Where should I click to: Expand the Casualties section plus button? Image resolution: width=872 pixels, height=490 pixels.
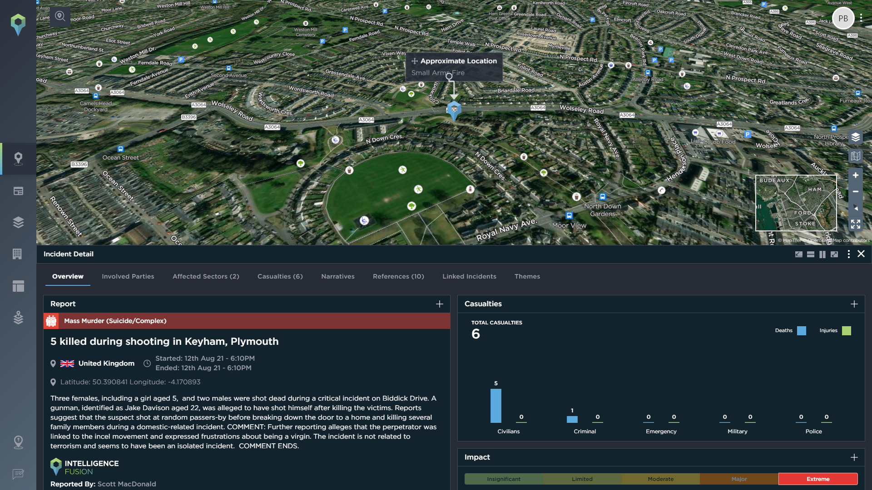pyautogui.click(x=854, y=303)
